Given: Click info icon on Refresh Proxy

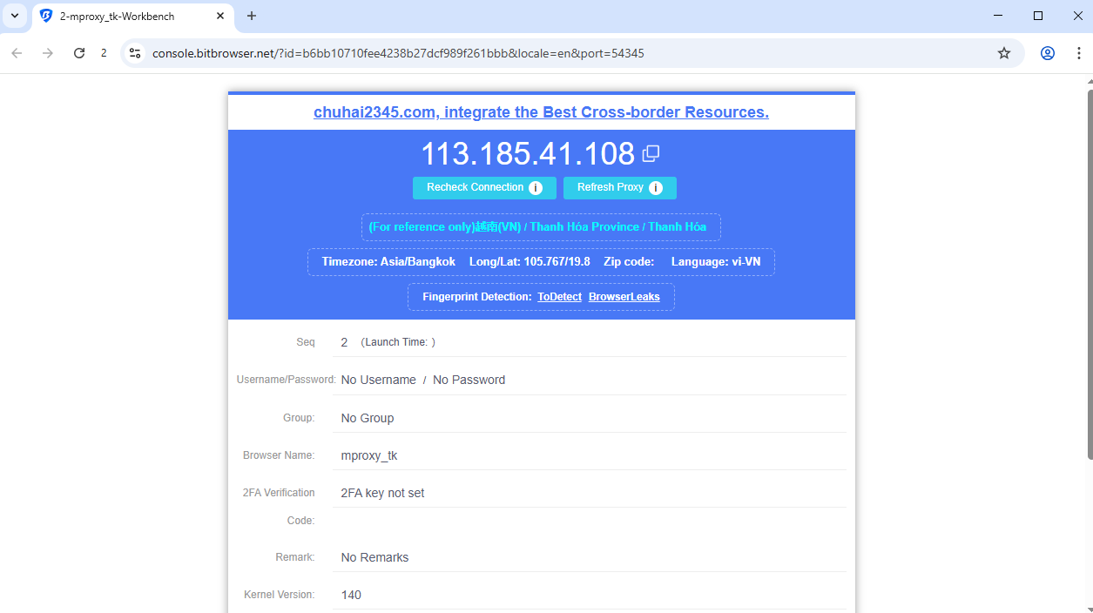Looking at the screenshot, I should pyautogui.click(x=656, y=188).
